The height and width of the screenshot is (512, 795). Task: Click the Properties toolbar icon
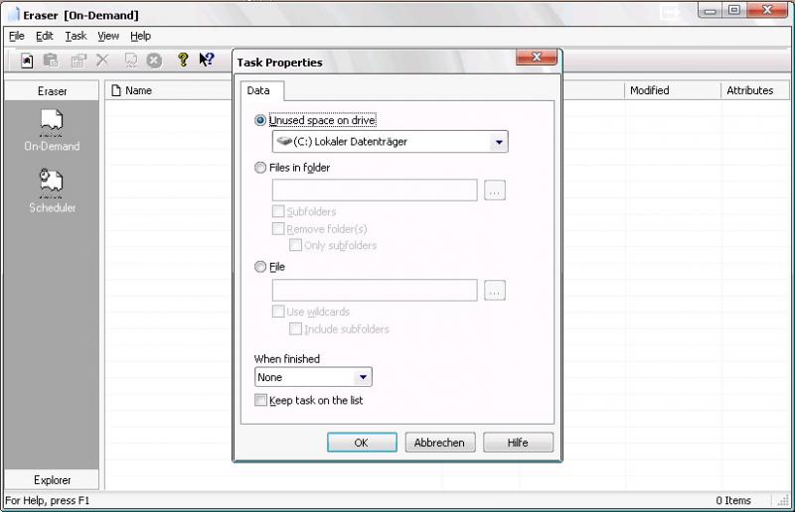(x=79, y=61)
